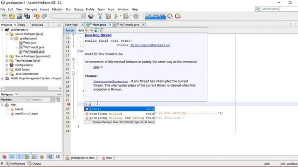Click the Source view button in editor
The image size is (298, 167).
tap(69, 30)
